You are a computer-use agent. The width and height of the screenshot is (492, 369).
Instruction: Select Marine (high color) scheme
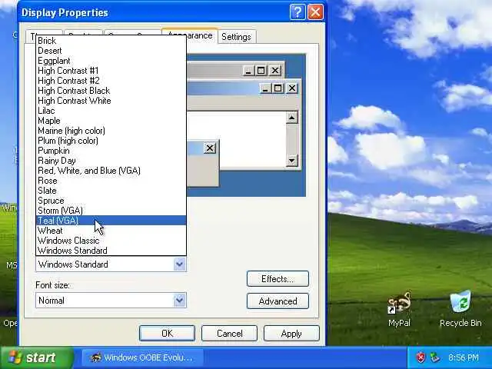(x=111, y=131)
